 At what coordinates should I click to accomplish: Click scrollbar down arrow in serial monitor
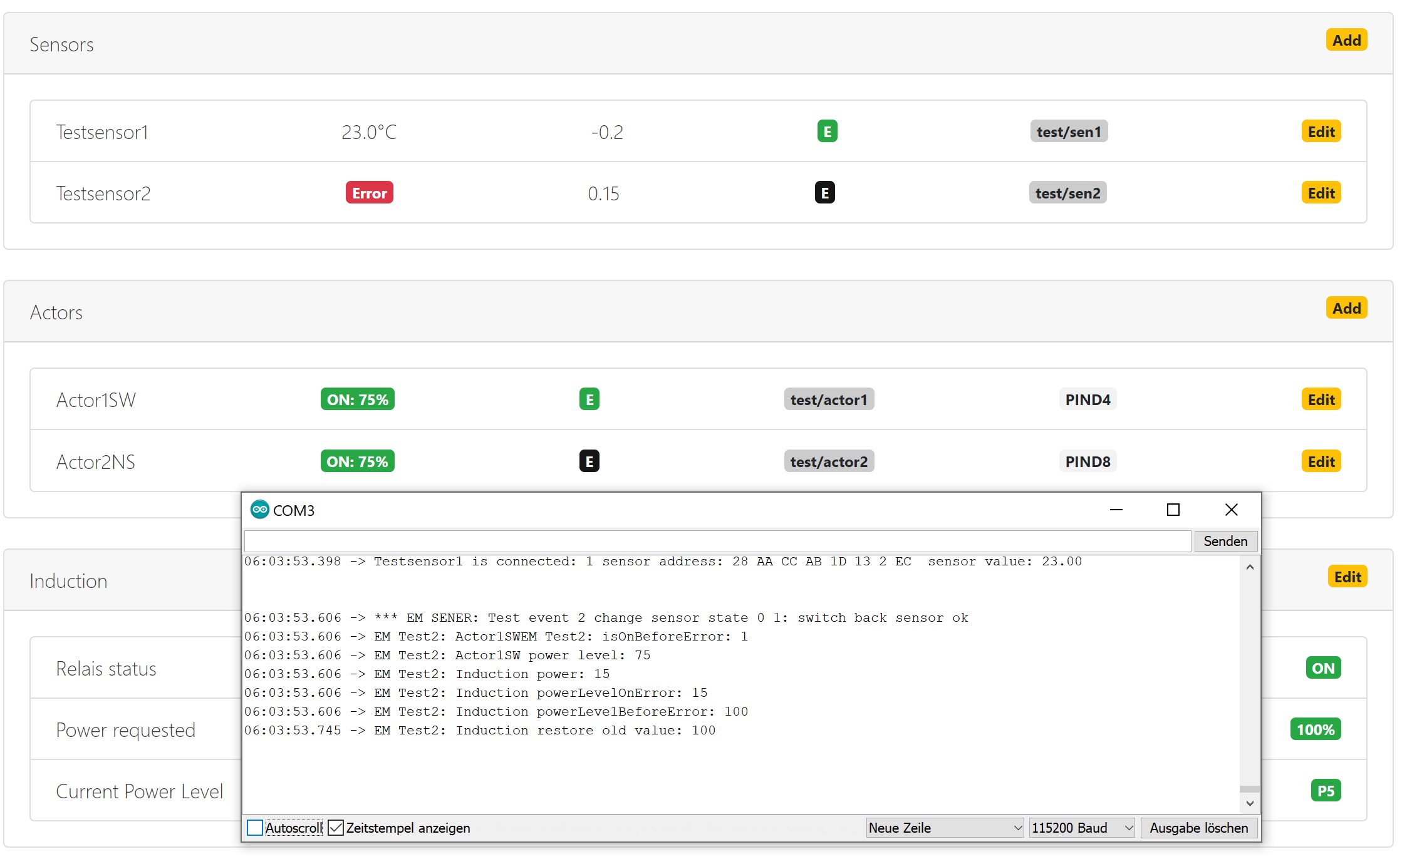point(1249,803)
